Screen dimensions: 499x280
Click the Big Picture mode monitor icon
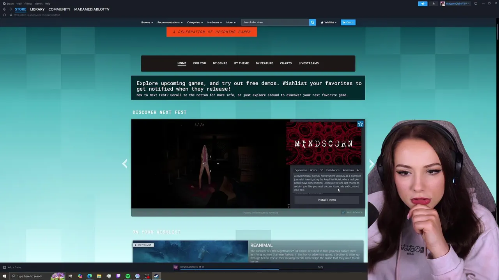coord(476,3)
